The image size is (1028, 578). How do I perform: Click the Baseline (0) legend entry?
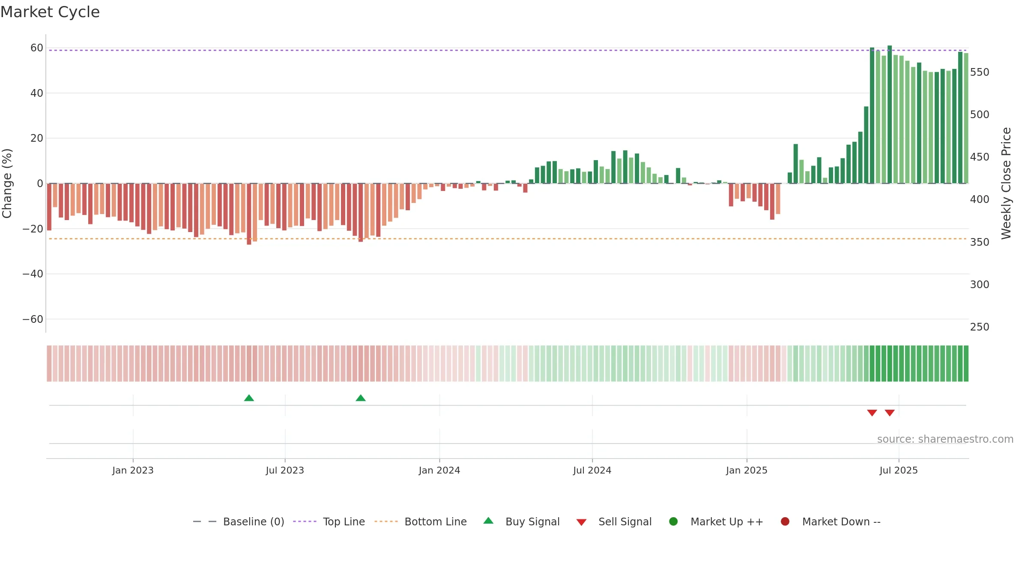[x=239, y=521]
